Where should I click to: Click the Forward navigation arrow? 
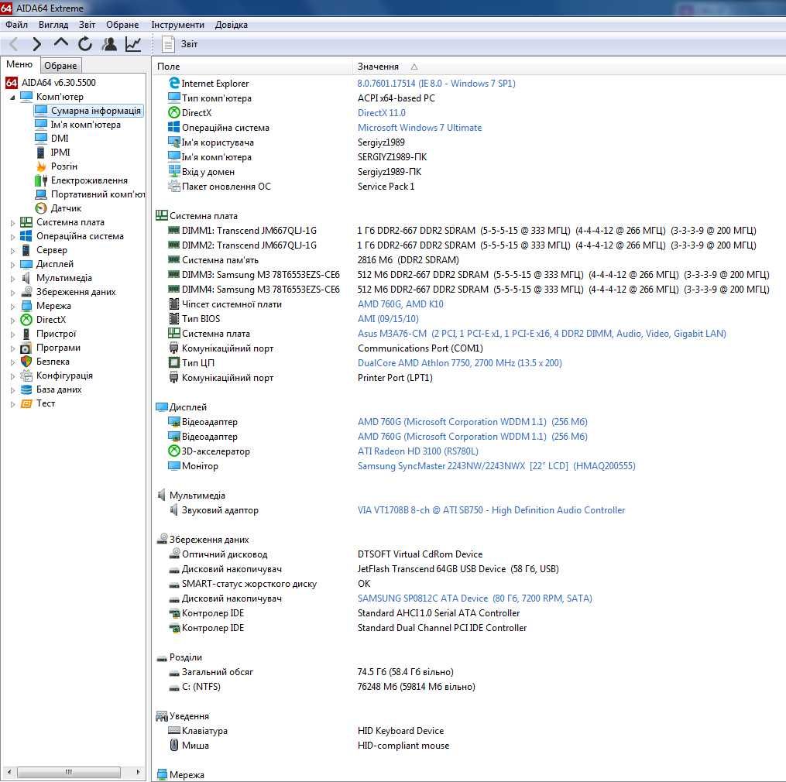click(36, 44)
